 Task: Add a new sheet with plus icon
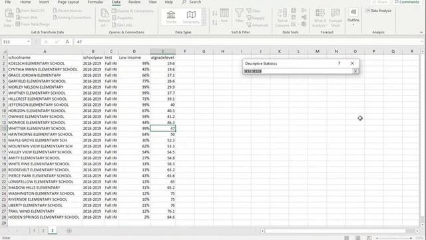69,231
